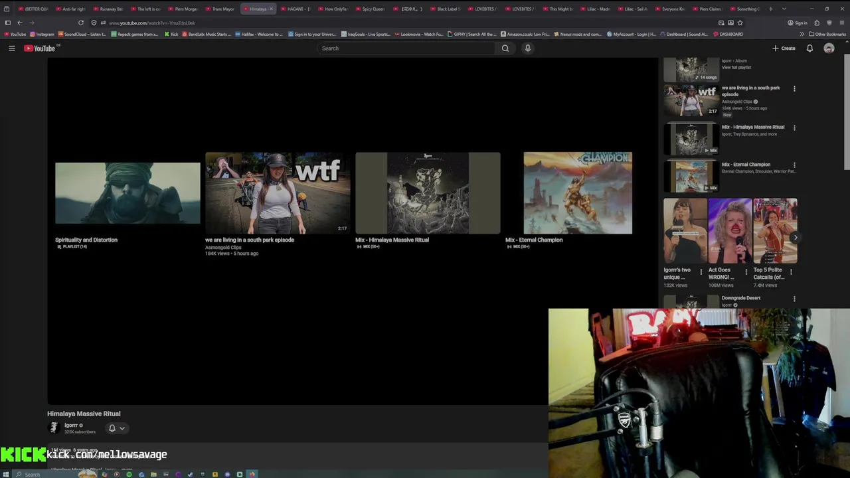Show more bookmarks with double chevron
850x478 pixels.
[802, 34]
